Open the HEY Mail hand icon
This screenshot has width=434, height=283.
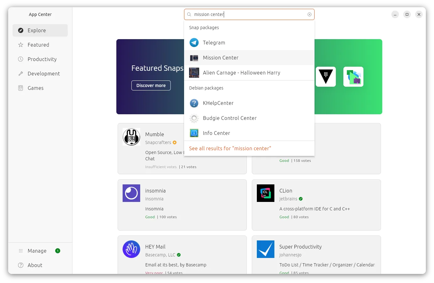click(x=131, y=249)
